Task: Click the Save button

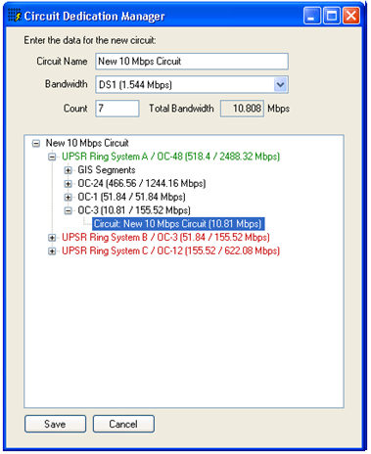Action: [55, 424]
